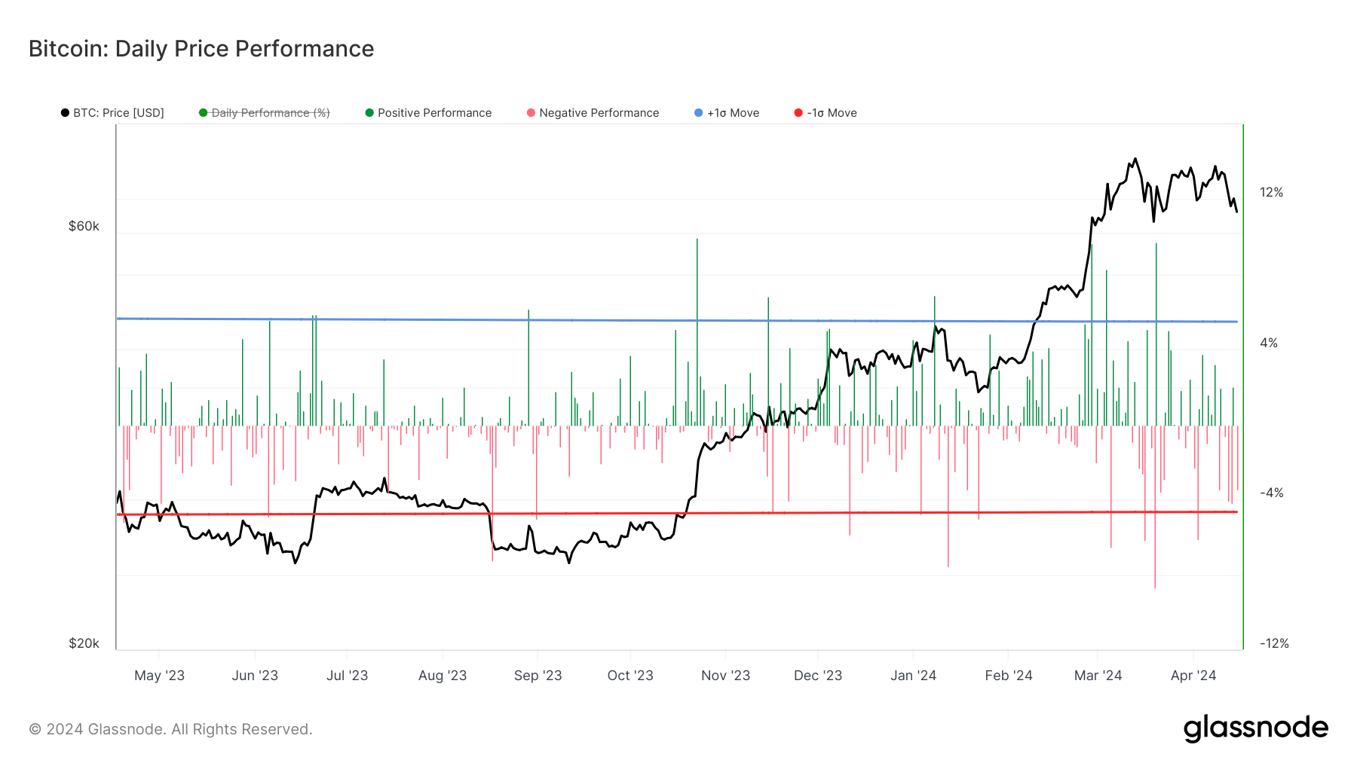The height and width of the screenshot is (763, 1357).
Task: Select the chart title Bitcoin: Daily Price Performance
Action: pos(201,48)
